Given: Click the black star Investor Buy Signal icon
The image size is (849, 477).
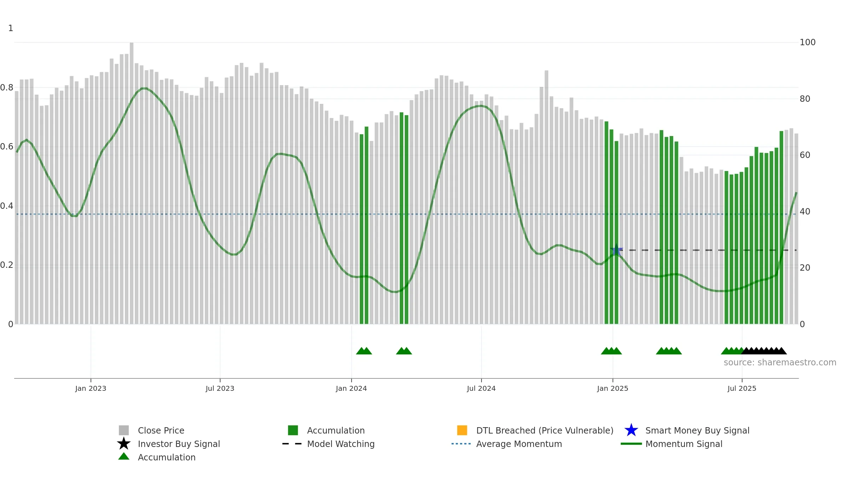Looking at the screenshot, I should click(x=123, y=443).
